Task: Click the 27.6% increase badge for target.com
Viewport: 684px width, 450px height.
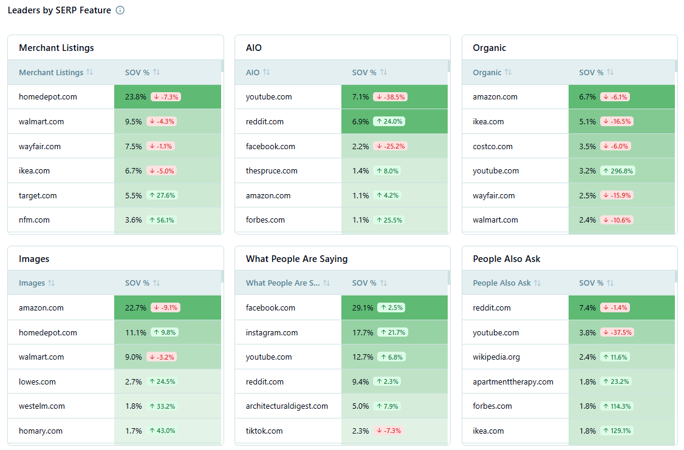Action: pyautogui.click(x=162, y=196)
